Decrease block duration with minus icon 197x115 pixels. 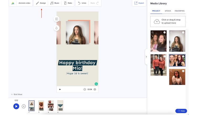click(85, 89)
